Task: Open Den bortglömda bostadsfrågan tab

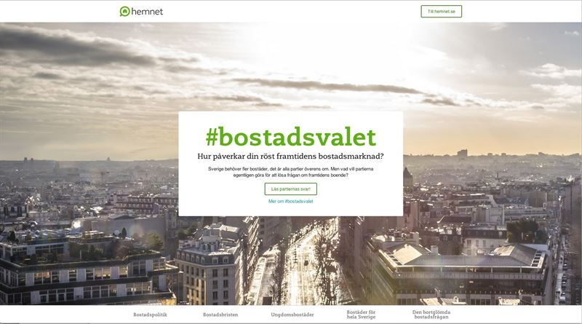Action: coord(431,315)
